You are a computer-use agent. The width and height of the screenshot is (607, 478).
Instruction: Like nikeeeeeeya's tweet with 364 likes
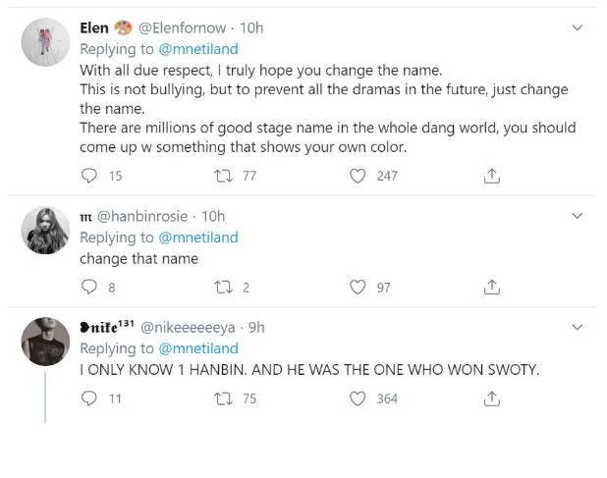pyautogui.click(x=359, y=398)
